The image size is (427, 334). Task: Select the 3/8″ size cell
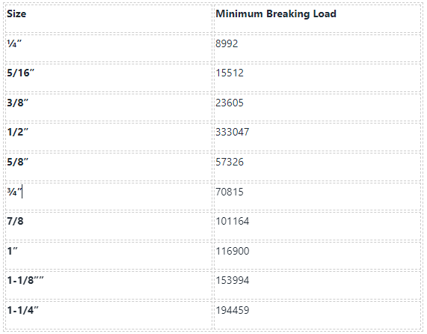[108, 107]
